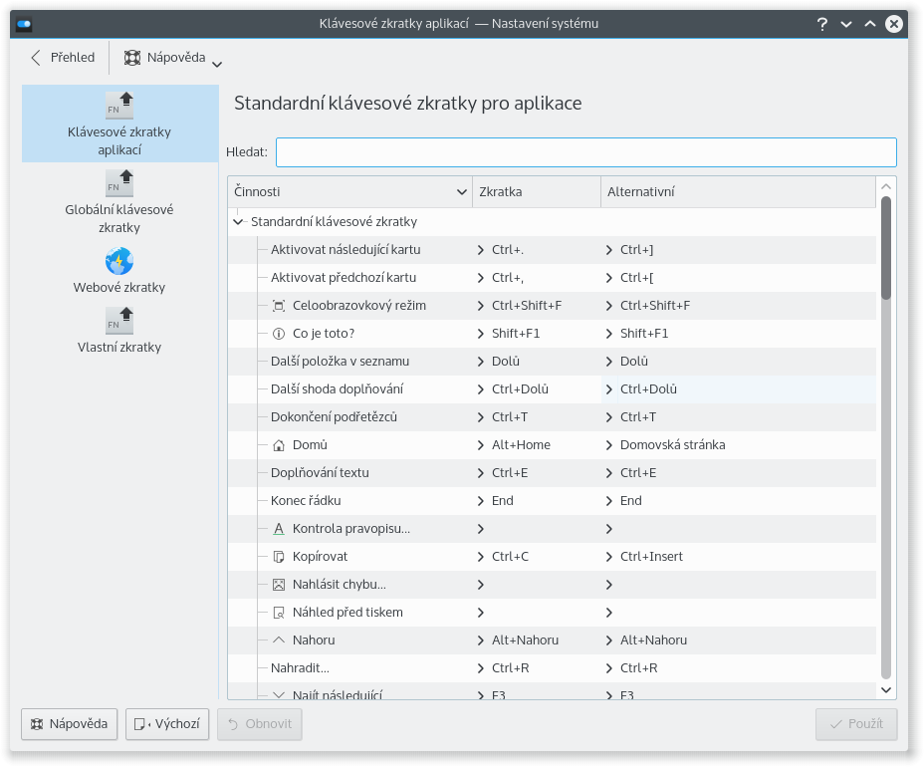Click the lifebuoy icon in toolbar Nápověda
Viewport: 924px width, 767px height.
pyautogui.click(x=132, y=58)
